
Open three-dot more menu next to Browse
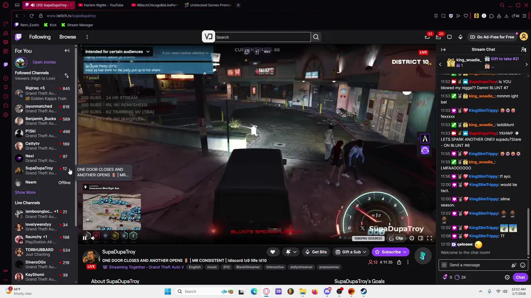coord(87,37)
